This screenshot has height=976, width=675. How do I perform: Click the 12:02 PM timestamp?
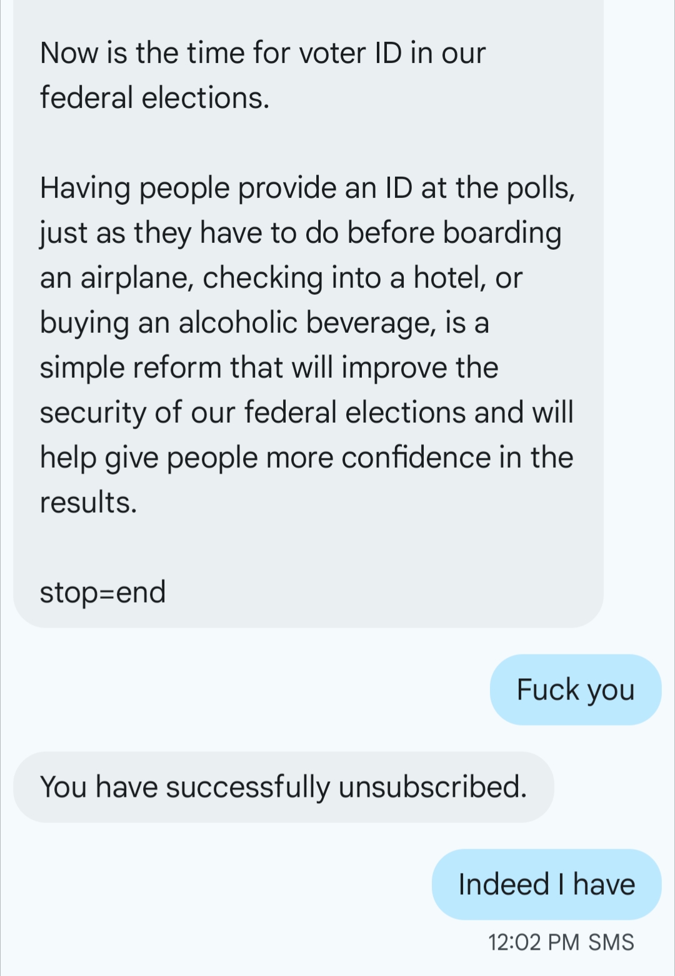(533, 942)
